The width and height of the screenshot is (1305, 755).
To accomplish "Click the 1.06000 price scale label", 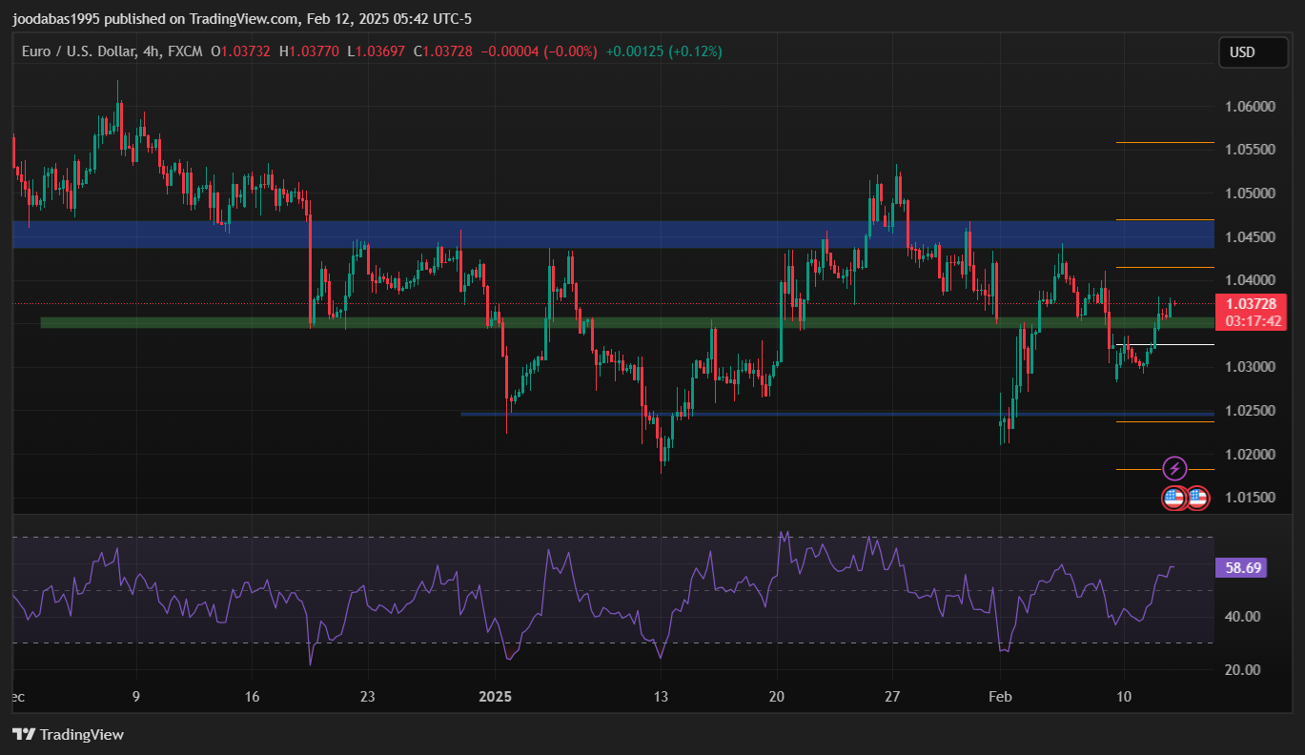I will (x=1249, y=106).
